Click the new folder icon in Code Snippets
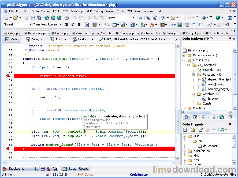 [193, 130]
